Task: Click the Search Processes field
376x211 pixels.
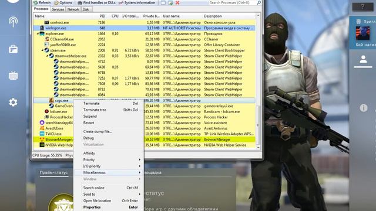Action: pos(232,2)
